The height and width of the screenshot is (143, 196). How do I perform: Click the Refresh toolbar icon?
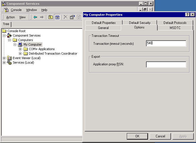click(x=79, y=17)
